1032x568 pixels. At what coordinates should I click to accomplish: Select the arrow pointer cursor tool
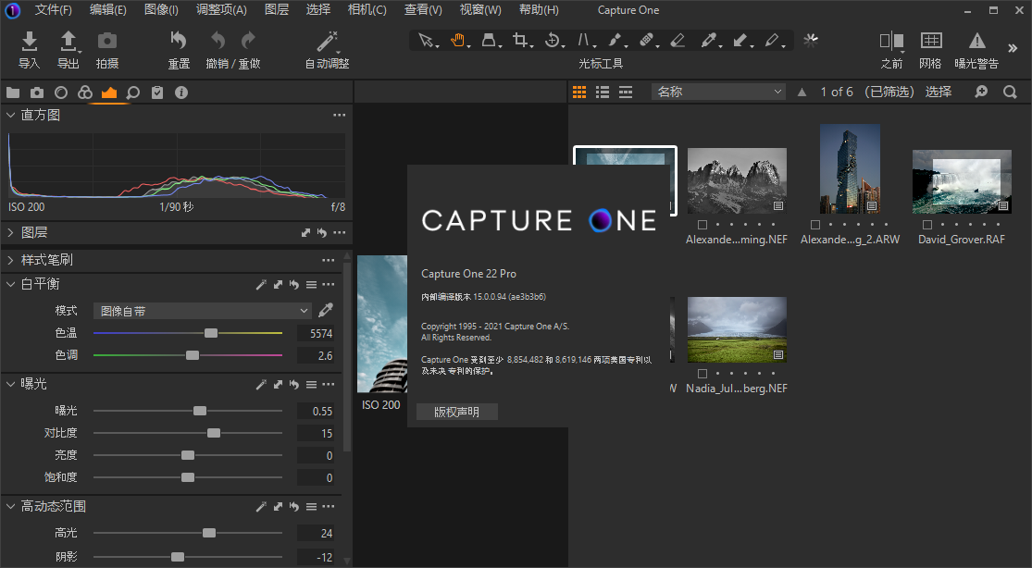(x=426, y=41)
